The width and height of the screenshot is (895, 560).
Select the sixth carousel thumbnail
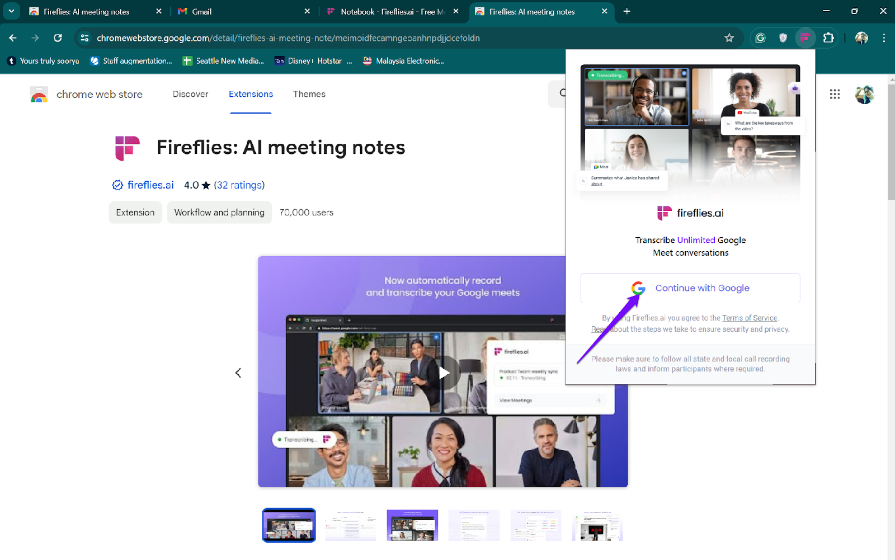pyautogui.click(x=597, y=525)
